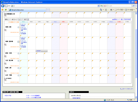Open the detail magnifier icon for 監督 三郎
Image resolution: width=138 pixels, height=102 pixels.
pos(5,71)
